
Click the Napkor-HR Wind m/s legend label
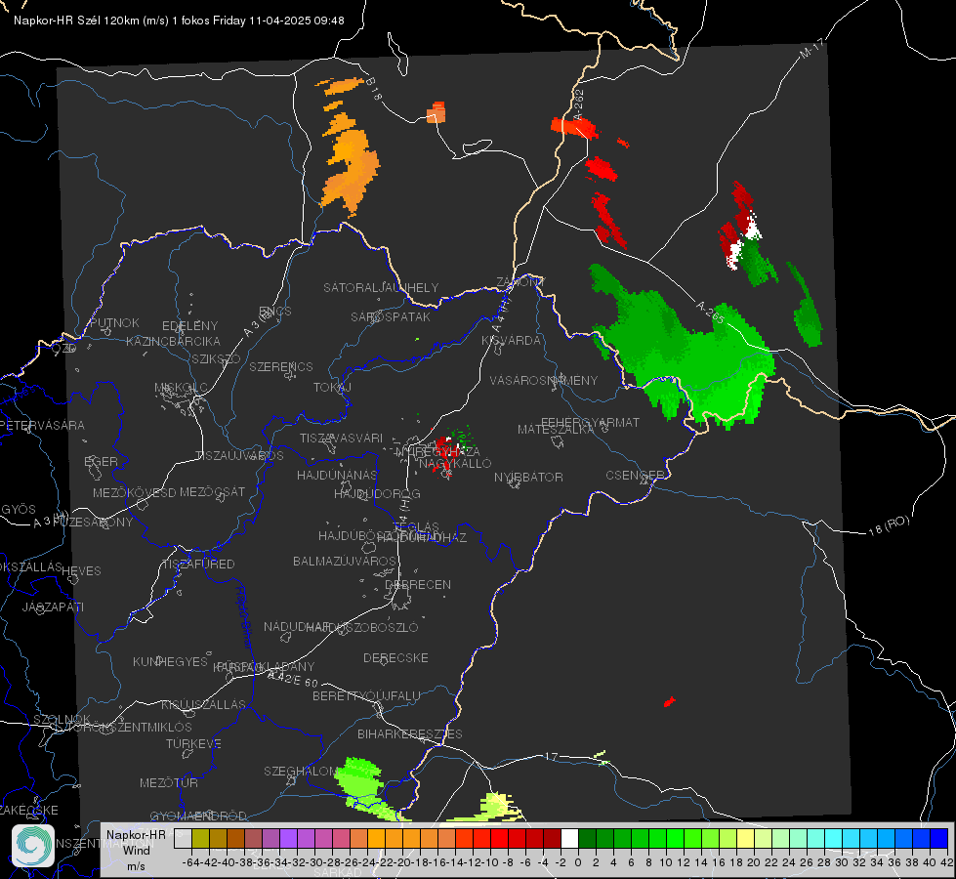136,850
